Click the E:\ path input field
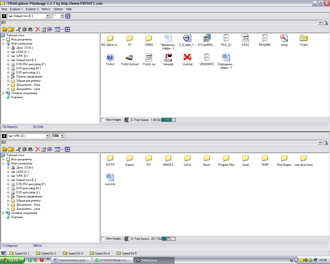The width and height of the screenshot is (330, 264). pyautogui.click(x=160, y=23)
